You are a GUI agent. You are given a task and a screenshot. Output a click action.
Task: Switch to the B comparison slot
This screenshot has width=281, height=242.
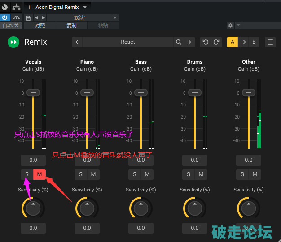point(254,42)
